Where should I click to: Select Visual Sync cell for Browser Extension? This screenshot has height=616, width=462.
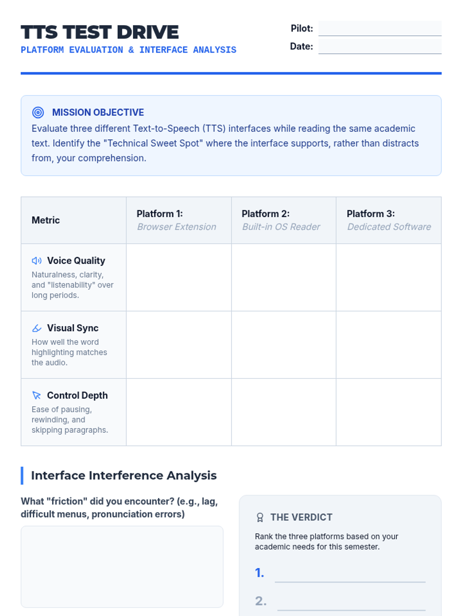click(179, 345)
